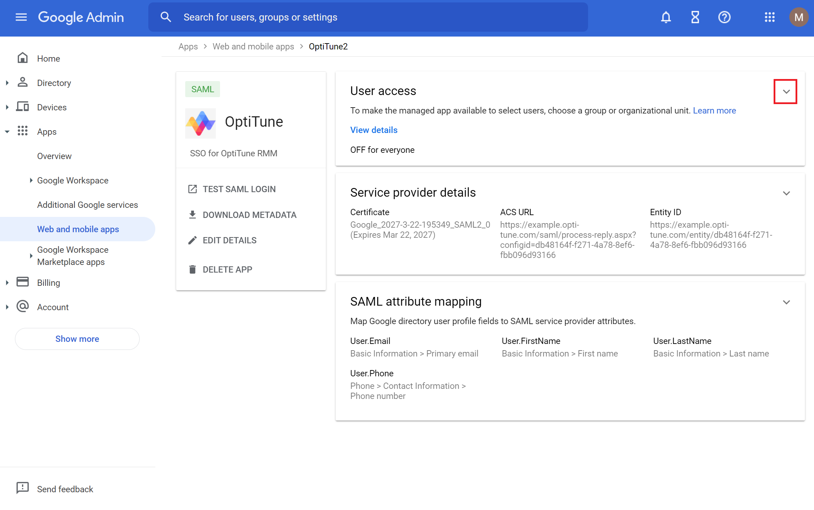The width and height of the screenshot is (814, 510).
Task: Expand the Devices tree arrow
Action: 7,107
